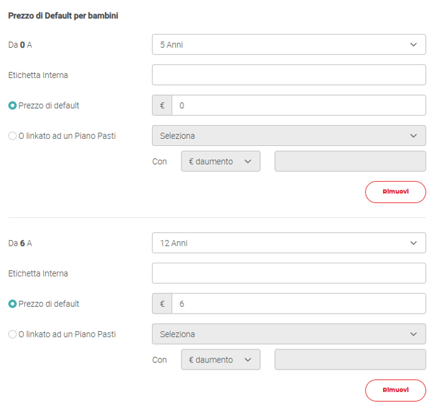Choose 'O linkato ad un Piano Pasti' for 'Da 6 A'
This screenshot has width=432, height=411.
[x=13, y=334]
